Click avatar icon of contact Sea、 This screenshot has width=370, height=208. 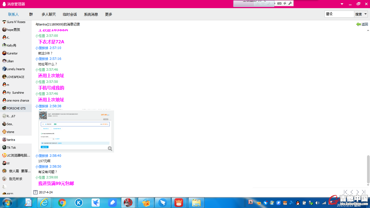pyautogui.click(x=4, y=124)
